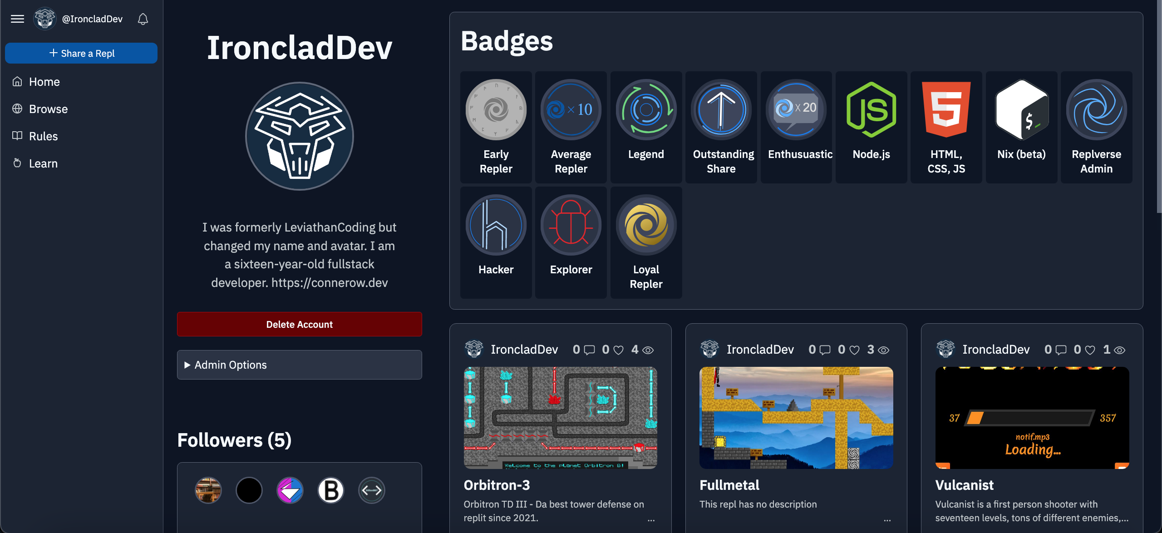
Task: Like the Vulcanist repl with heart icon
Action: [x=1090, y=350]
